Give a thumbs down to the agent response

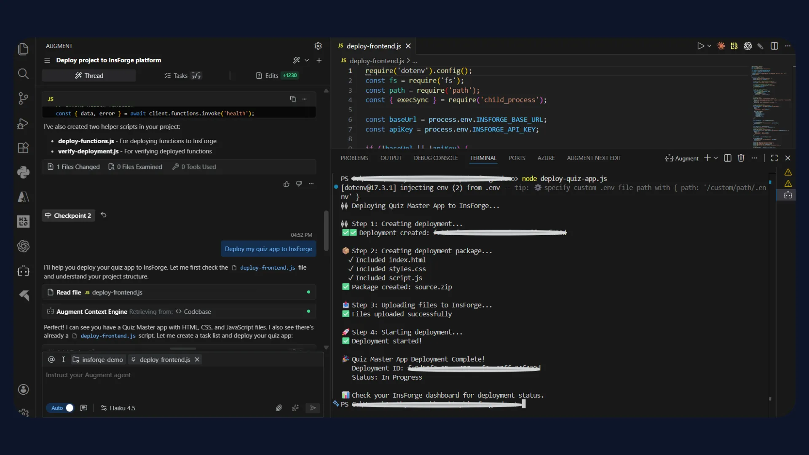[x=299, y=184]
